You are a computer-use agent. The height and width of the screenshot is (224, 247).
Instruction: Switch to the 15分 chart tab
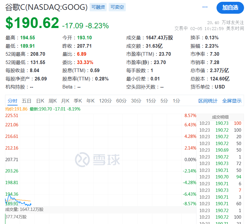point(151,101)
